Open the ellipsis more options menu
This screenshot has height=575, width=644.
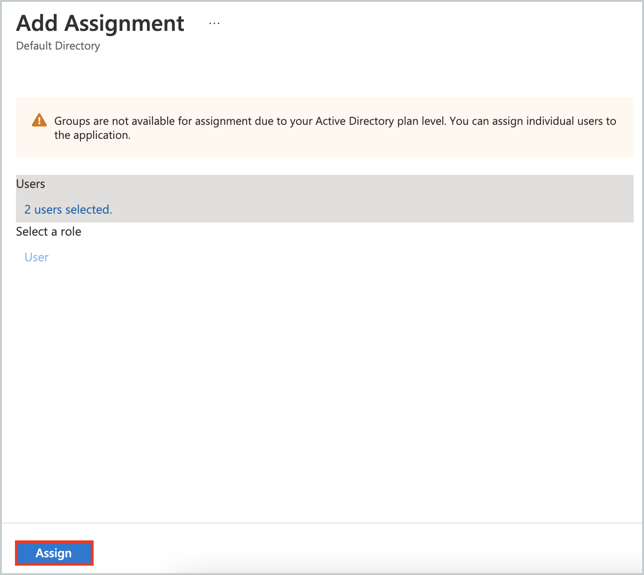[x=214, y=23]
